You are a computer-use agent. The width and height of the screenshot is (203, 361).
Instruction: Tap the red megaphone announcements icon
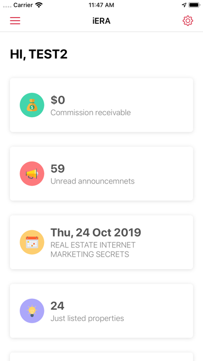[x=32, y=174]
